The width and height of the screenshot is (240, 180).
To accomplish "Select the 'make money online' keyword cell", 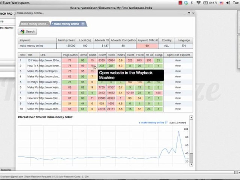I will pos(37,46).
